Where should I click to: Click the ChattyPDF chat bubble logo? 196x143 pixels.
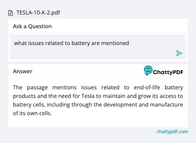(148, 71)
